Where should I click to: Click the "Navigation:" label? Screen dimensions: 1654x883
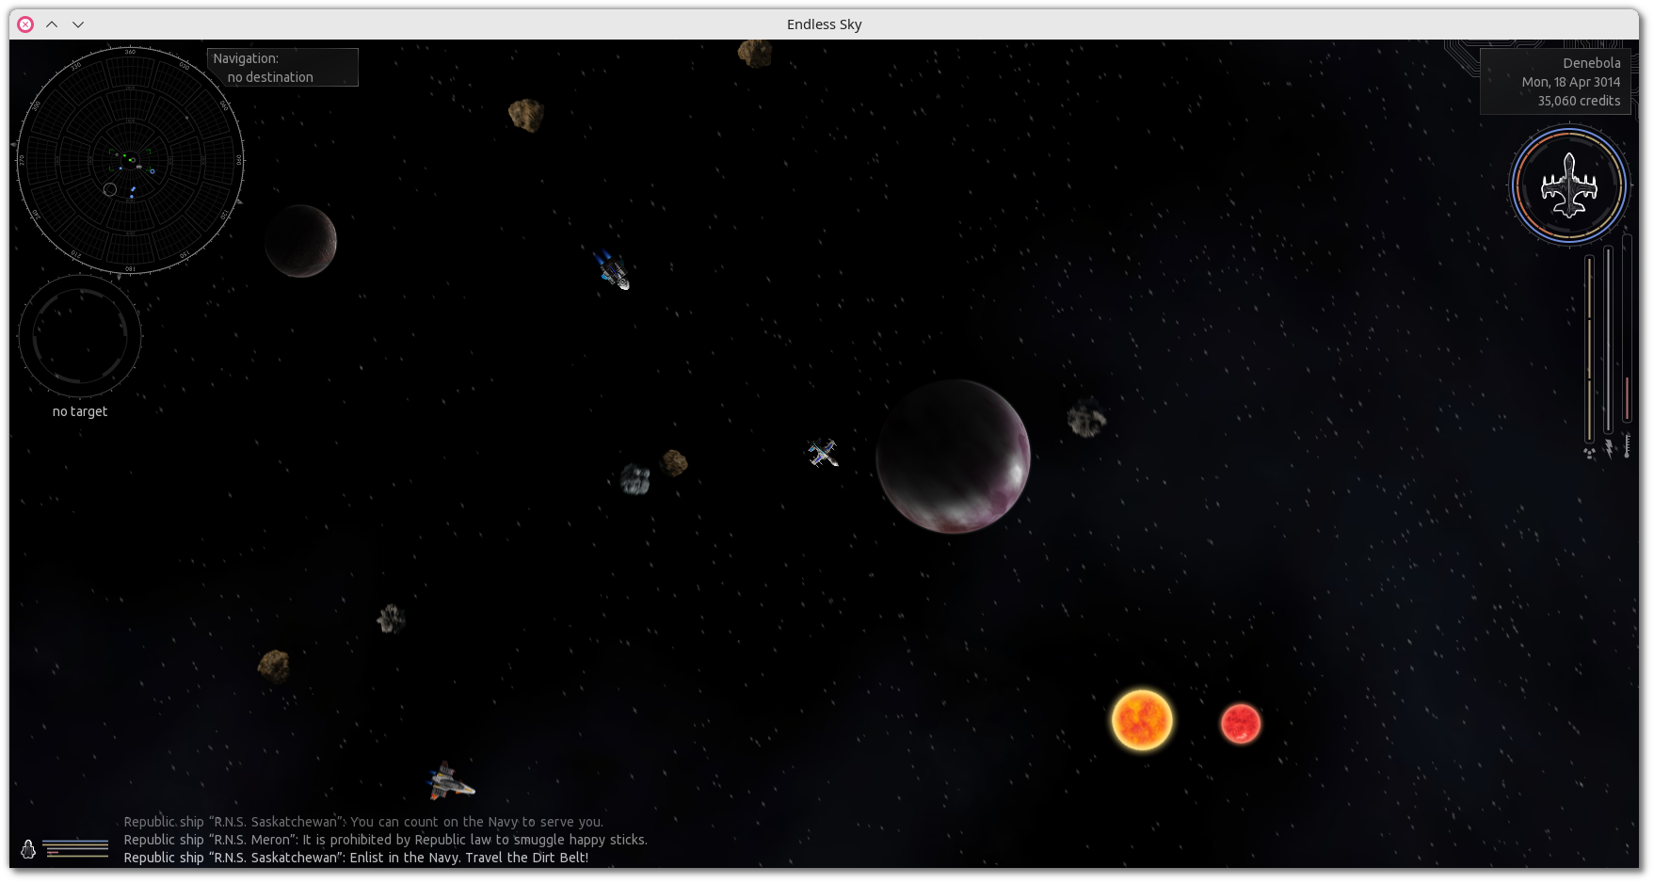(246, 58)
